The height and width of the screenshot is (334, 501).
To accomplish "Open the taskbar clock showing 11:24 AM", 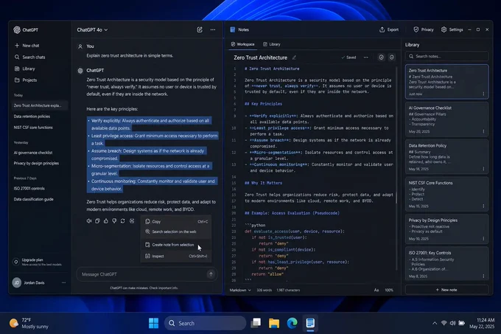I will (x=482, y=323).
